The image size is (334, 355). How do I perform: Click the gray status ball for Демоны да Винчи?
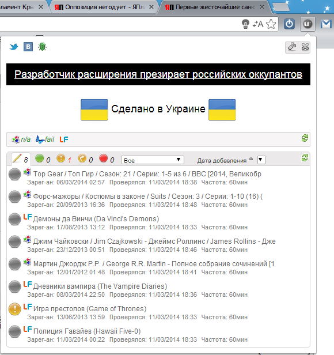[x=15, y=219]
